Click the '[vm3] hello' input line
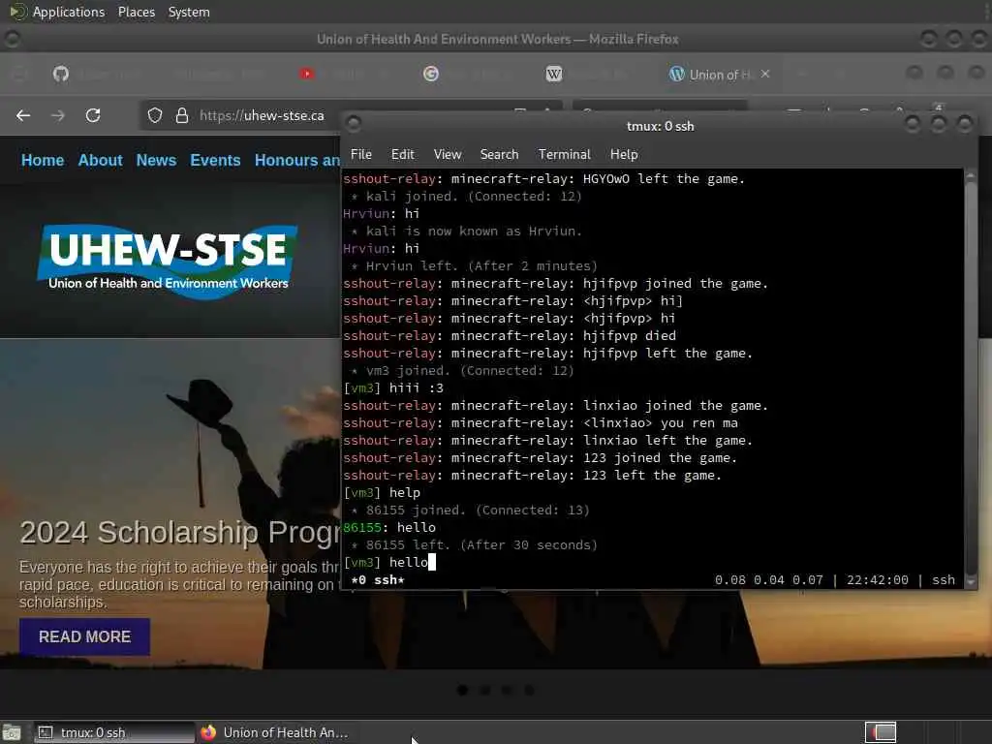This screenshot has height=744, width=992. [x=389, y=562]
